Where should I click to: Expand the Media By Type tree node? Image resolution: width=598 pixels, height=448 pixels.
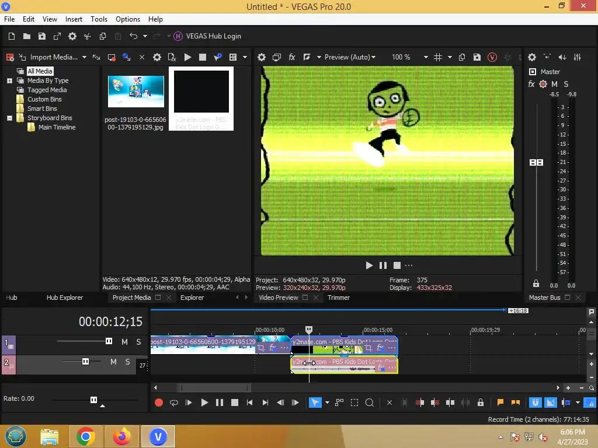click(x=9, y=80)
